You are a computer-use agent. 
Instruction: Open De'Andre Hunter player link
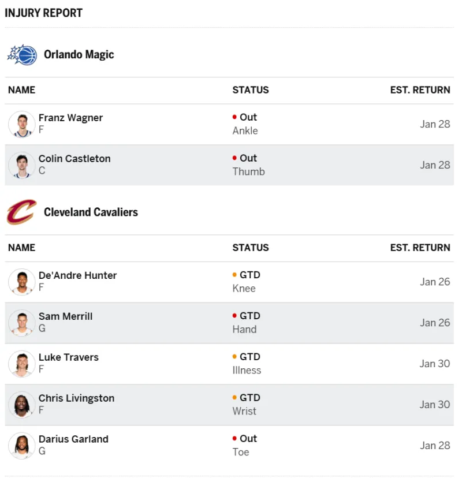pos(77,275)
